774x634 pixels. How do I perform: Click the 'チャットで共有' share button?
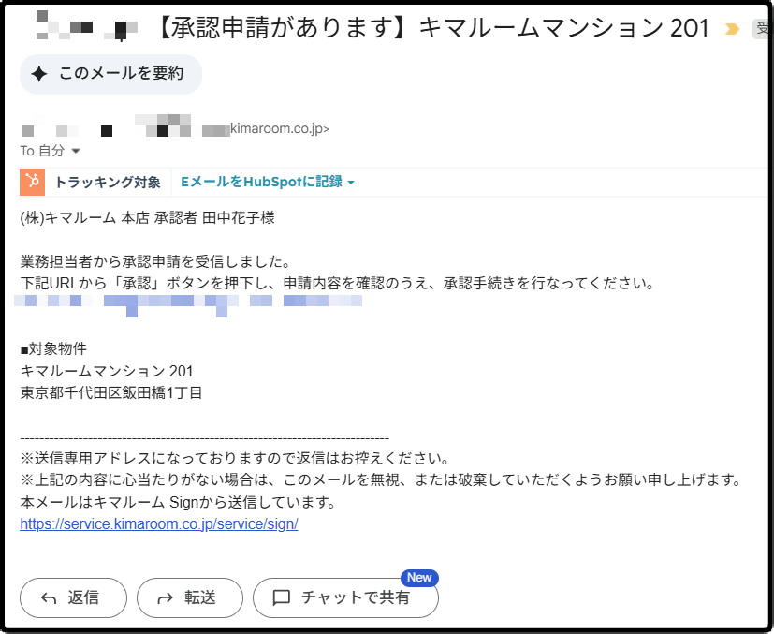[x=345, y=598]
